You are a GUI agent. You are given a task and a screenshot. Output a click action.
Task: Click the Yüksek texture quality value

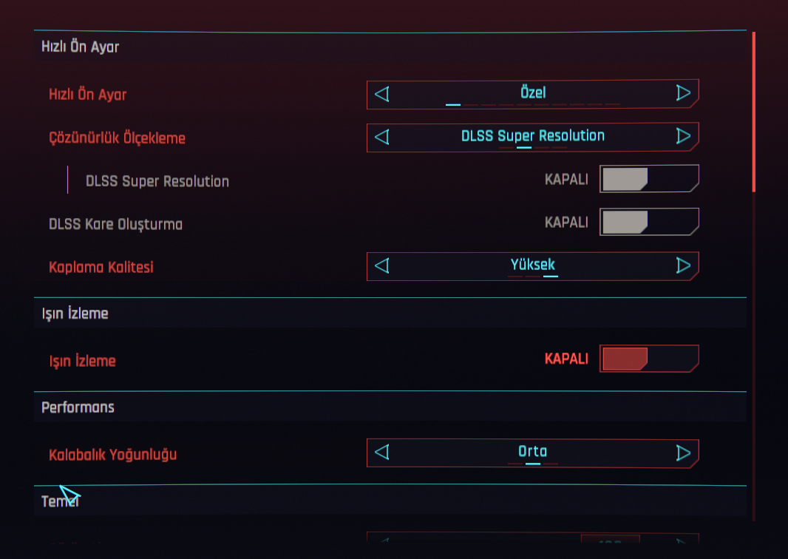click(532, 265)
